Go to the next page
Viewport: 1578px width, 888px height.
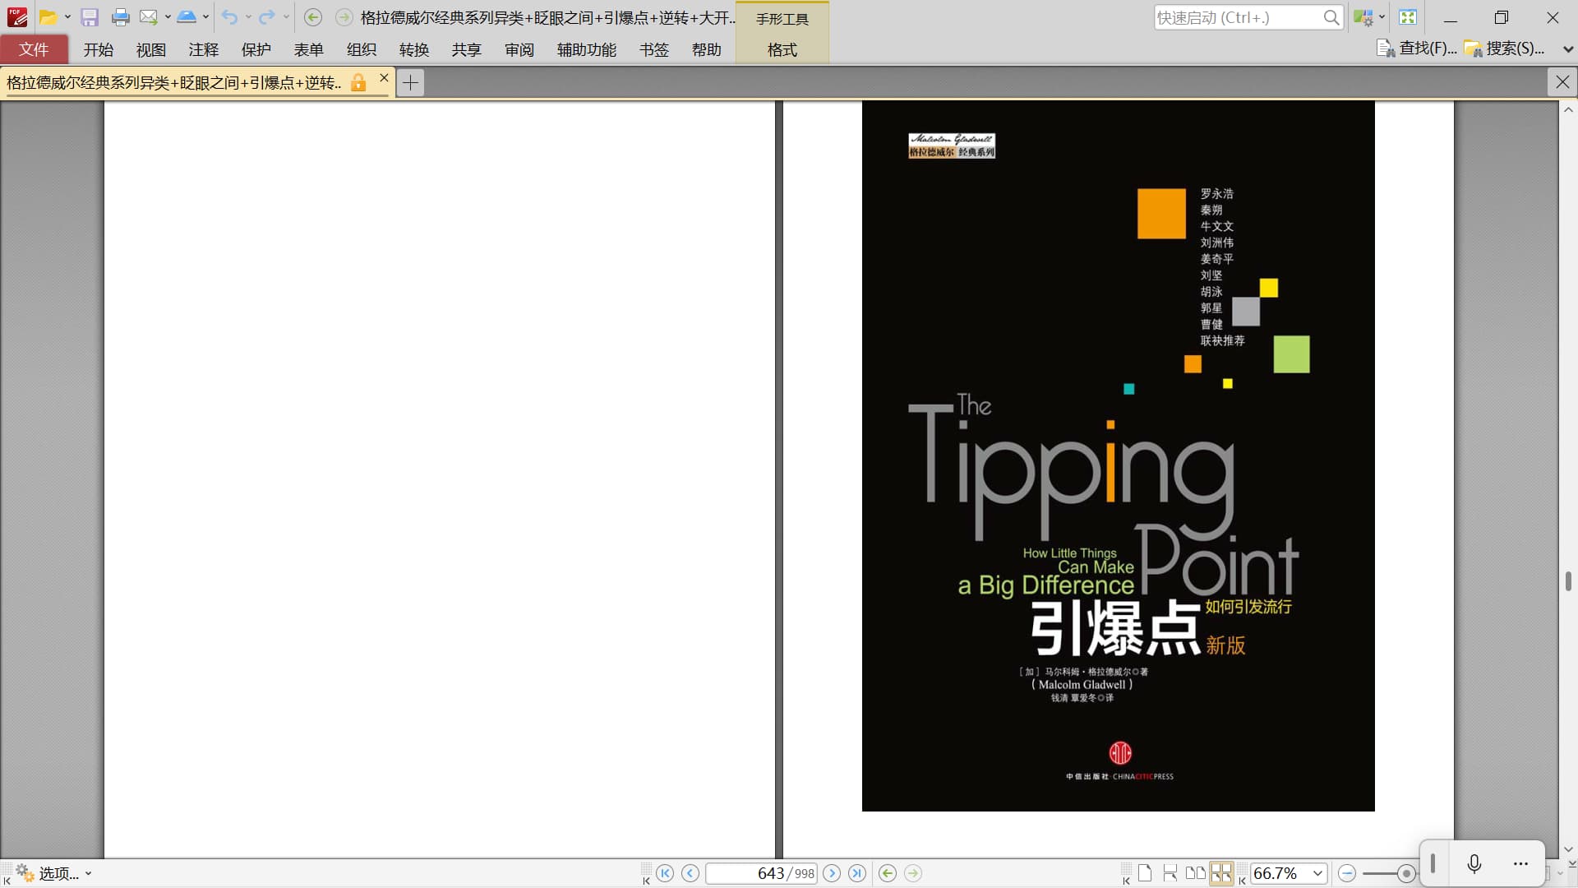(832, 873)
